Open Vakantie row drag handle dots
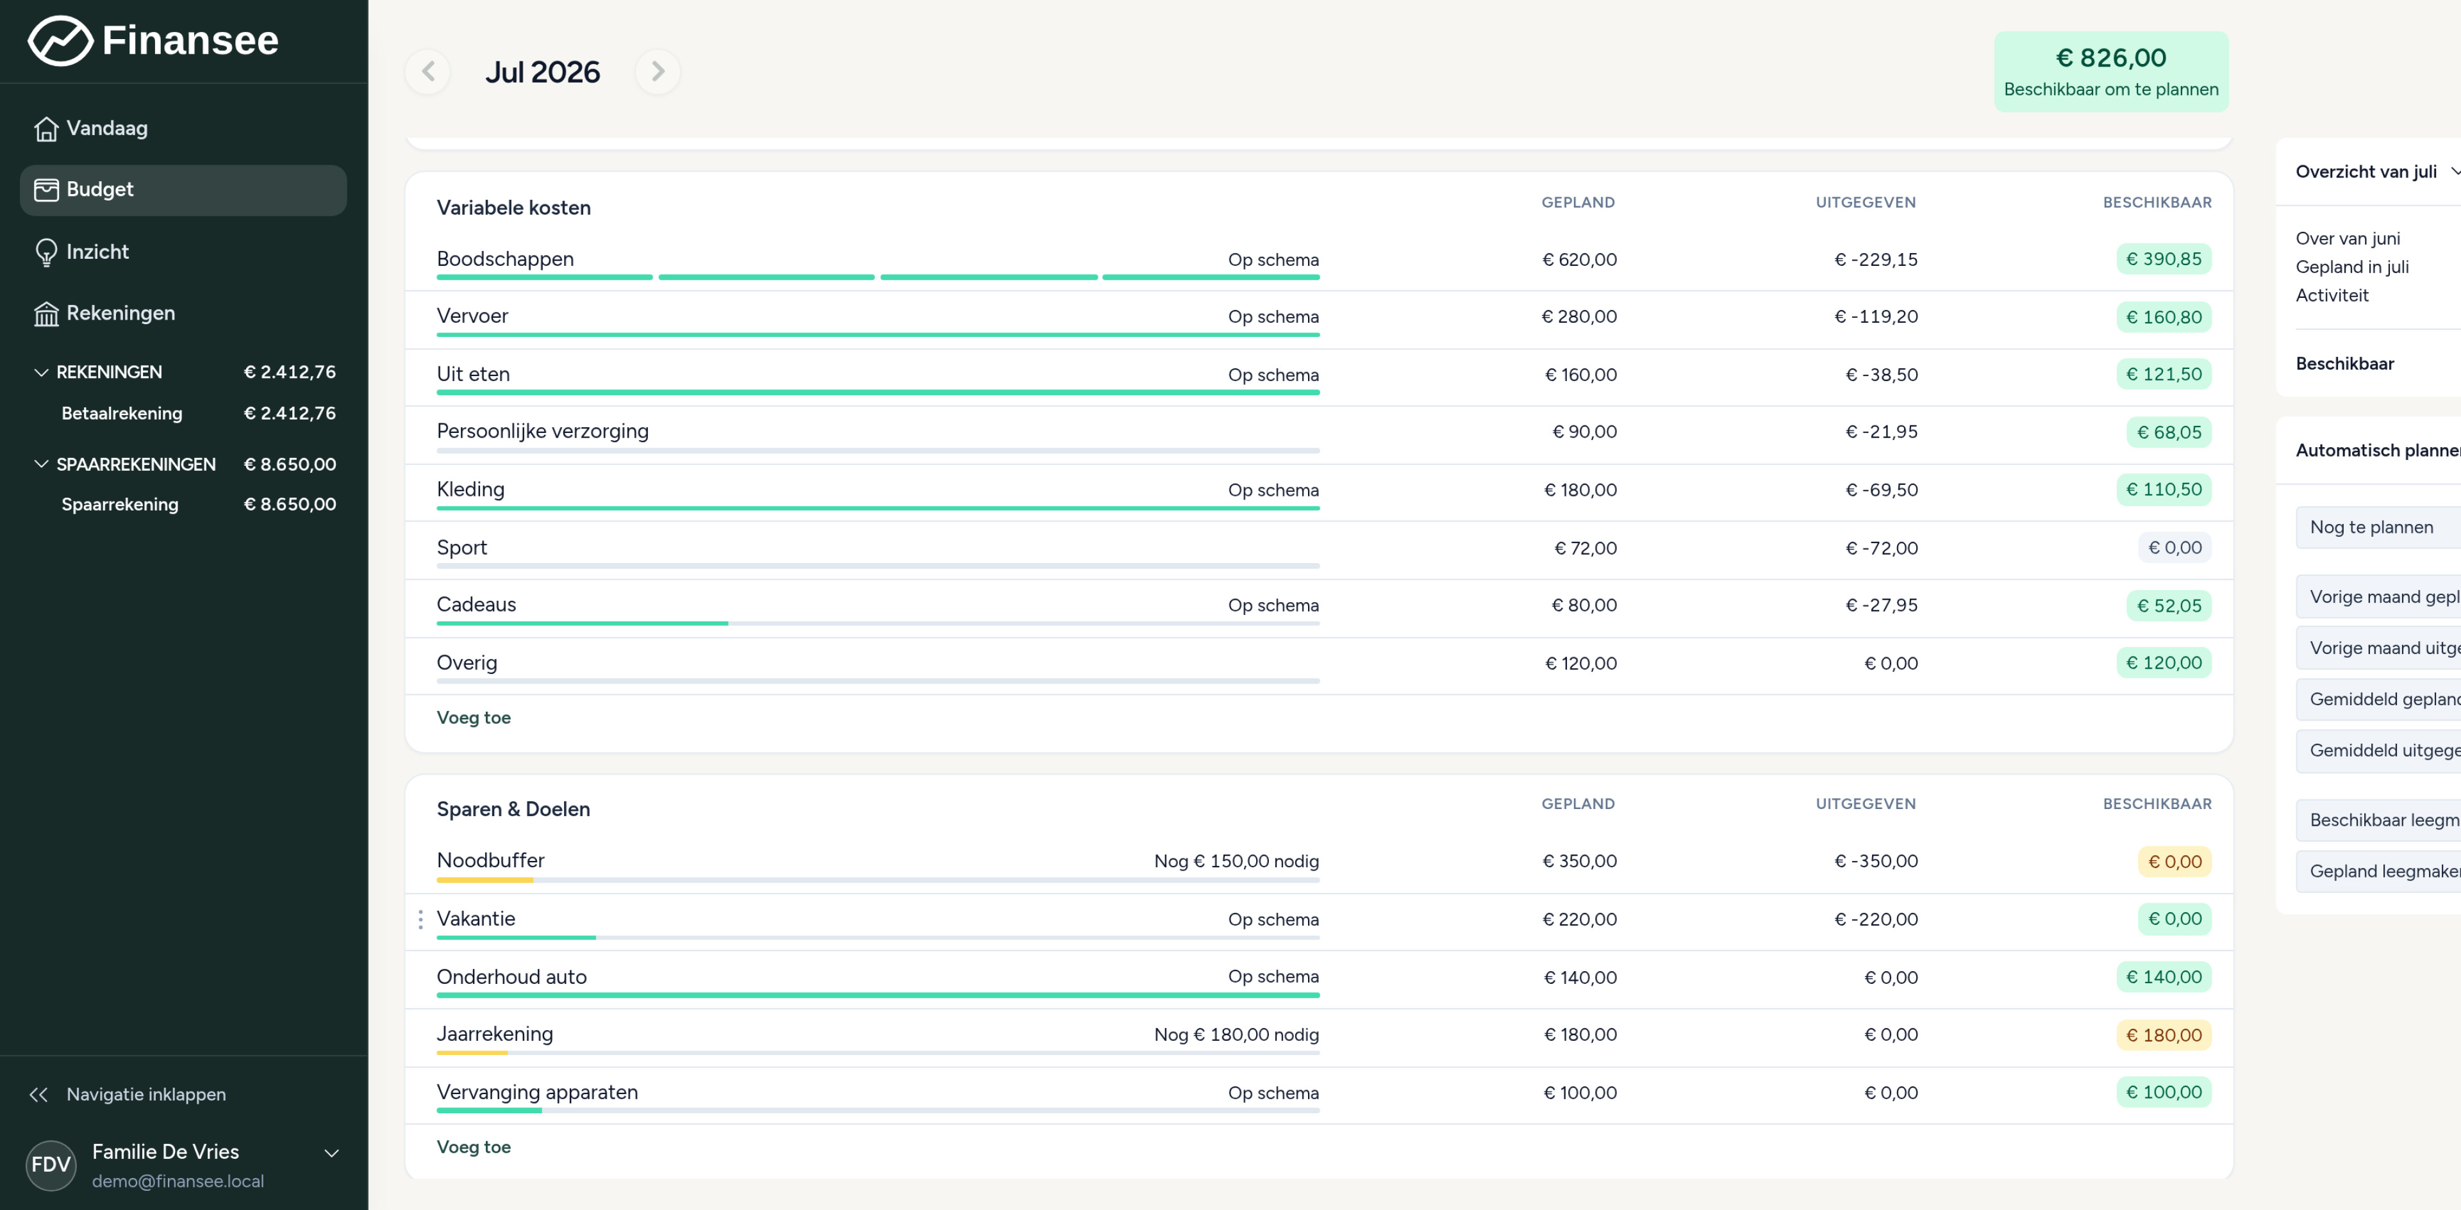 pyautogui.click(x=420, y=919)
